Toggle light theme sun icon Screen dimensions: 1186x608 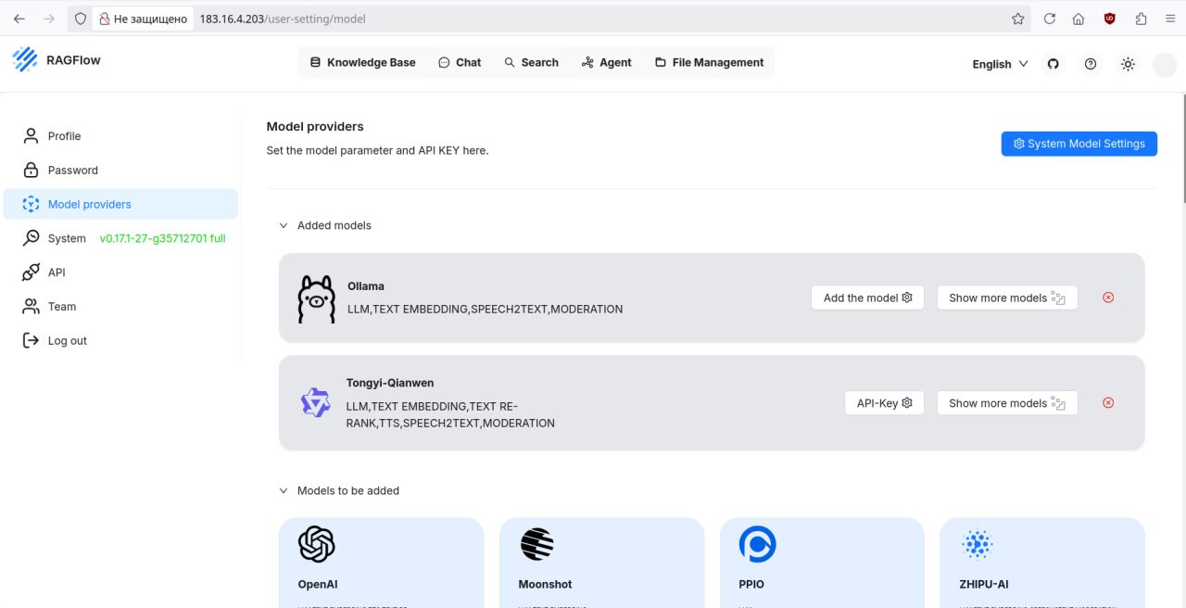click(1128, 64)
